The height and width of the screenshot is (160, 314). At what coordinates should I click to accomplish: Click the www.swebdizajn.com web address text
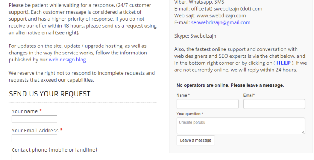221,15
